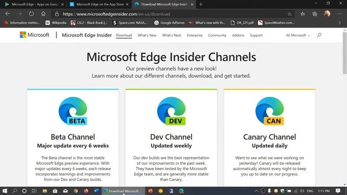Image resolution: width=347 pixels, height=195 pixels.
Task: Open Mail app from the taskbar
Action: point(65,191)
